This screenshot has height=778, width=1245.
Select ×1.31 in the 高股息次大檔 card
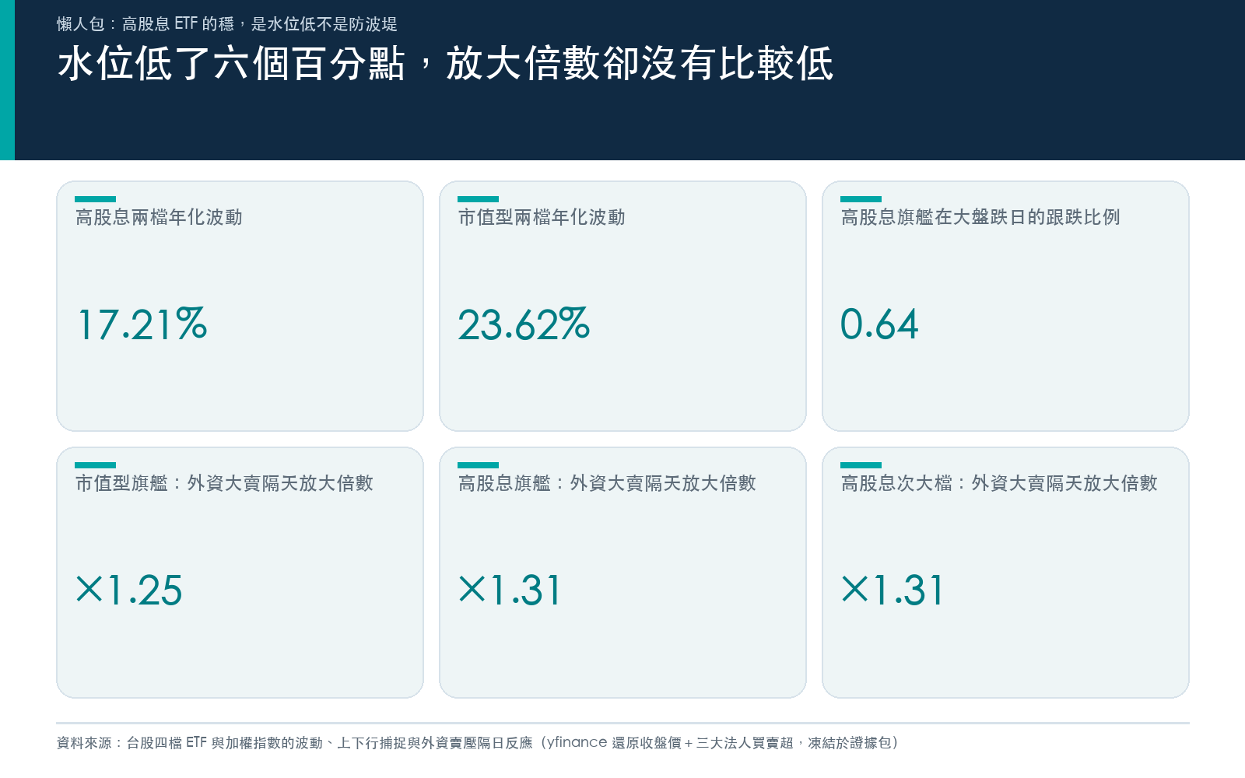(892, 590)
